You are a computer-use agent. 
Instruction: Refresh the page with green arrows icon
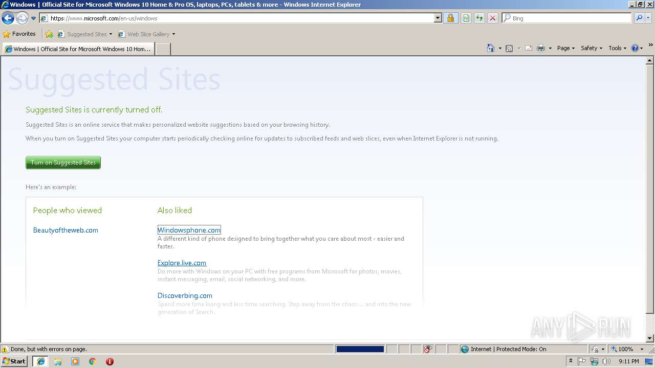[479, 18]
